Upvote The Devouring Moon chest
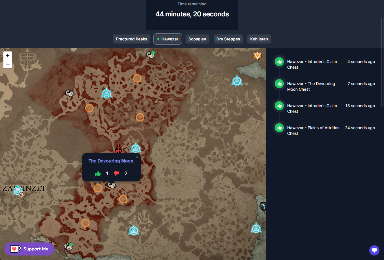This screenshot has height=260, width=384. (x=98, y=174)
